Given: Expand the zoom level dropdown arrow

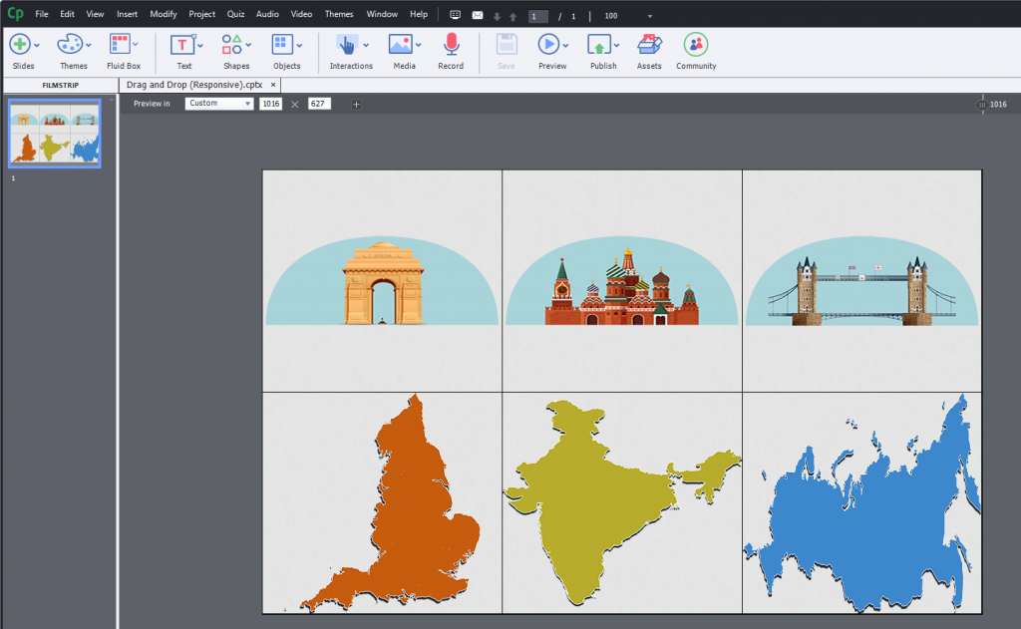Looking at the screenshot, I should [650, 16].
